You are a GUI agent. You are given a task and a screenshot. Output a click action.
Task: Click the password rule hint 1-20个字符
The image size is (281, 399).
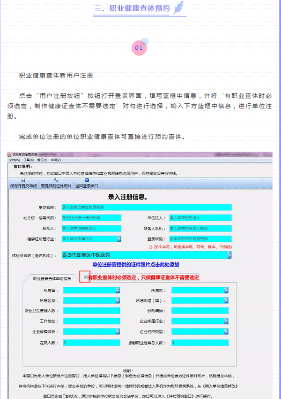(190, 247)
